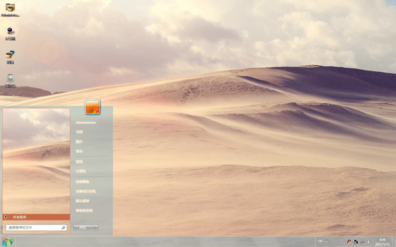Click the keyboard icon beside CH indicator
The width and height of the screenshot is (396, 247).
(326, 241)
